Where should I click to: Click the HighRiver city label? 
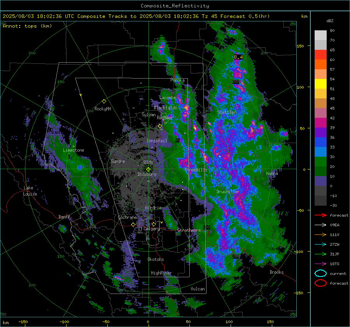(x=161, y=273)
